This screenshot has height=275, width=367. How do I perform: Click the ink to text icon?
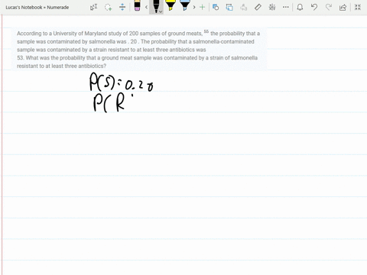click(x=244, y=7)
